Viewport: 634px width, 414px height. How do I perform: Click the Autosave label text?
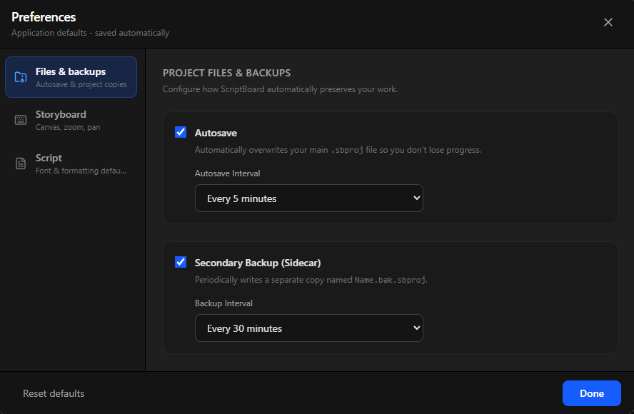pos(216,133)
